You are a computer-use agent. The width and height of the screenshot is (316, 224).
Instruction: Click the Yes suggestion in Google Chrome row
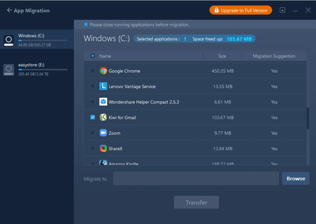pos(274,71)
